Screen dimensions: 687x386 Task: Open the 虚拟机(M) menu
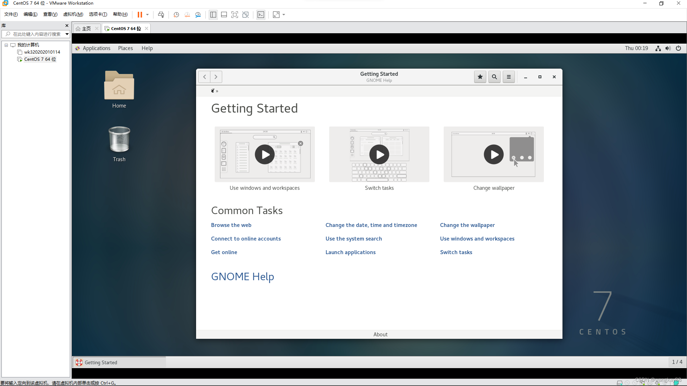[x=73, y=14]
